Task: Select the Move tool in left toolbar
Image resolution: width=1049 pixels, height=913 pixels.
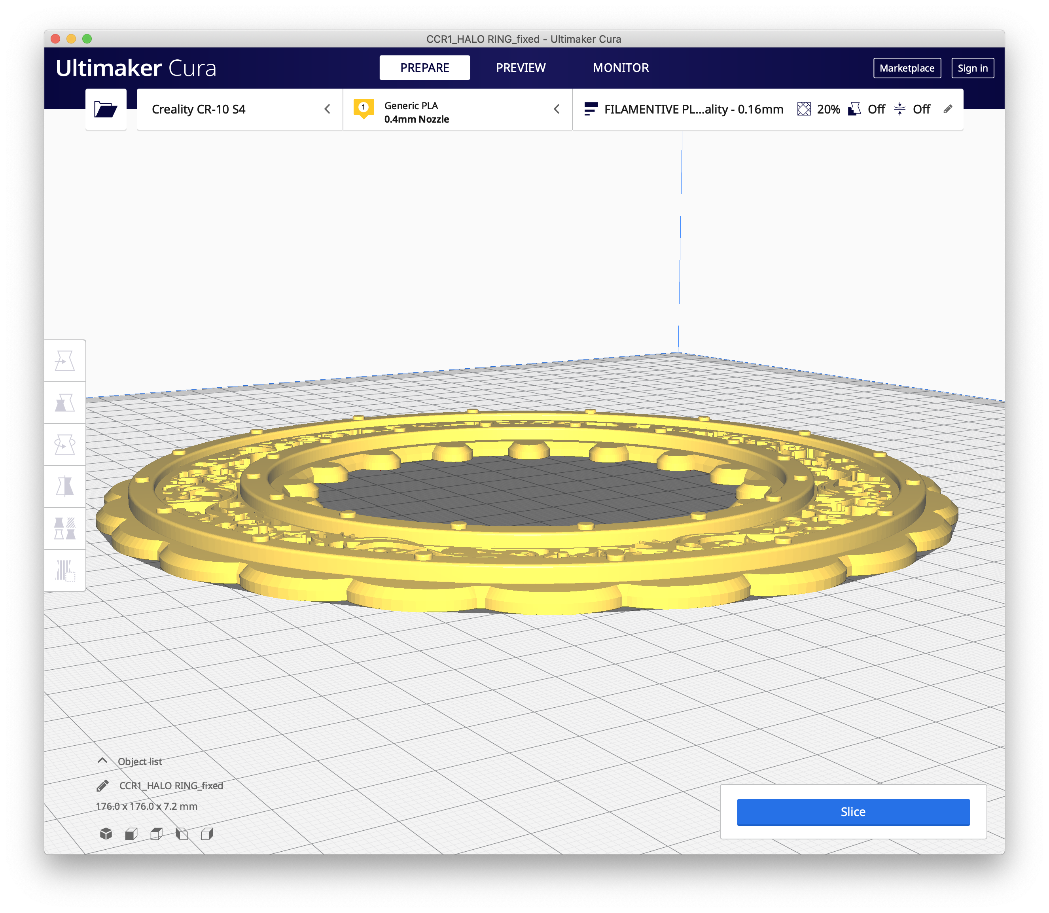Action: coord(65,361)
